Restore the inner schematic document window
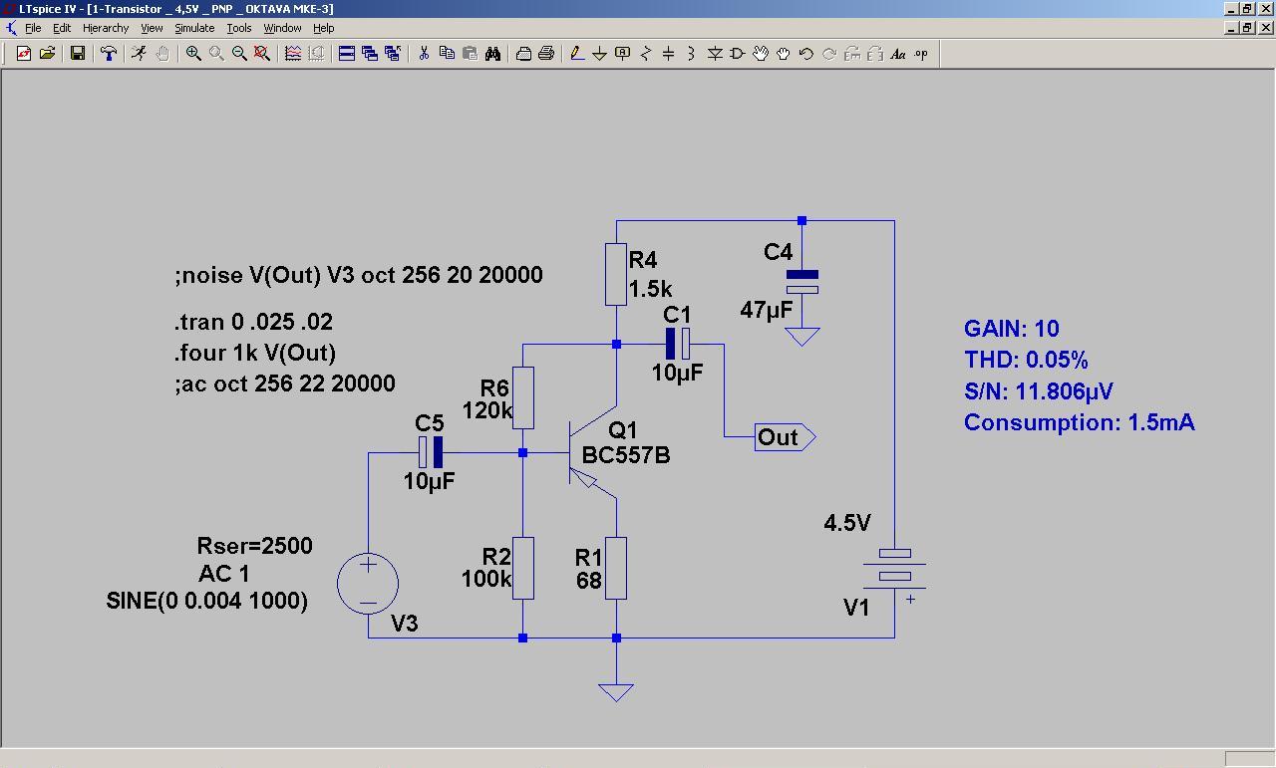 pos(1246,27)
